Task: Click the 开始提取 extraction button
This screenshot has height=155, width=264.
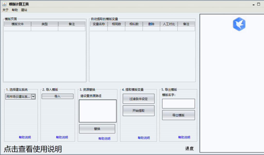Action: [138, 110]
